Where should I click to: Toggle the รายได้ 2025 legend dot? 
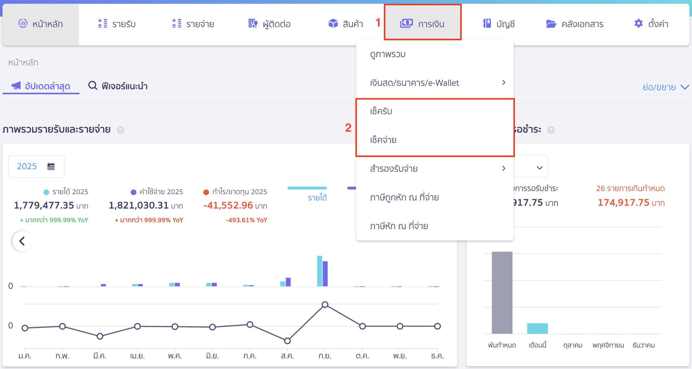click(46, 192)
